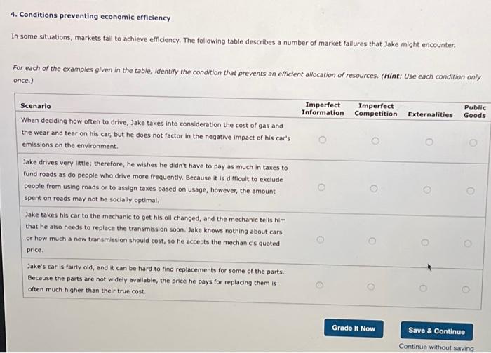Click the Save & Continue button
Image resolution: width=491 pixels, height=353 pixels.
436,331
